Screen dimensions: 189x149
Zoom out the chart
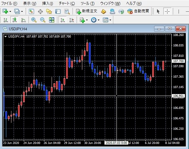pyautogui.click(x=43, y=20)
